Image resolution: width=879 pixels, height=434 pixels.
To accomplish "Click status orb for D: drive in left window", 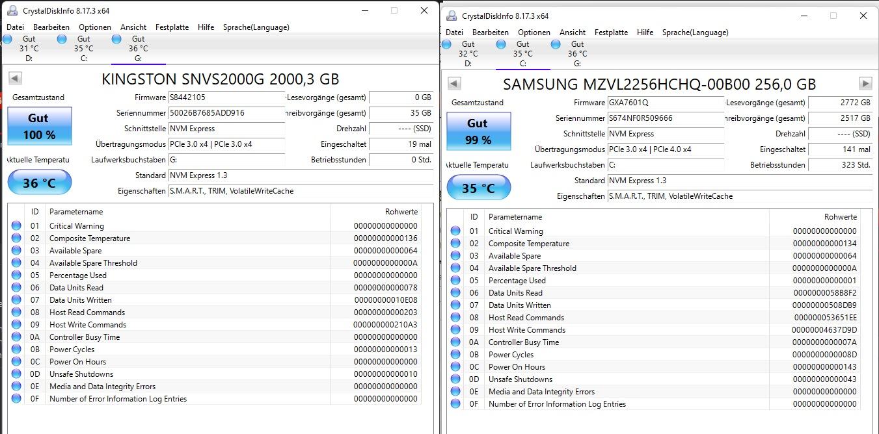I will pyautogui.click(x=7, y=39).
